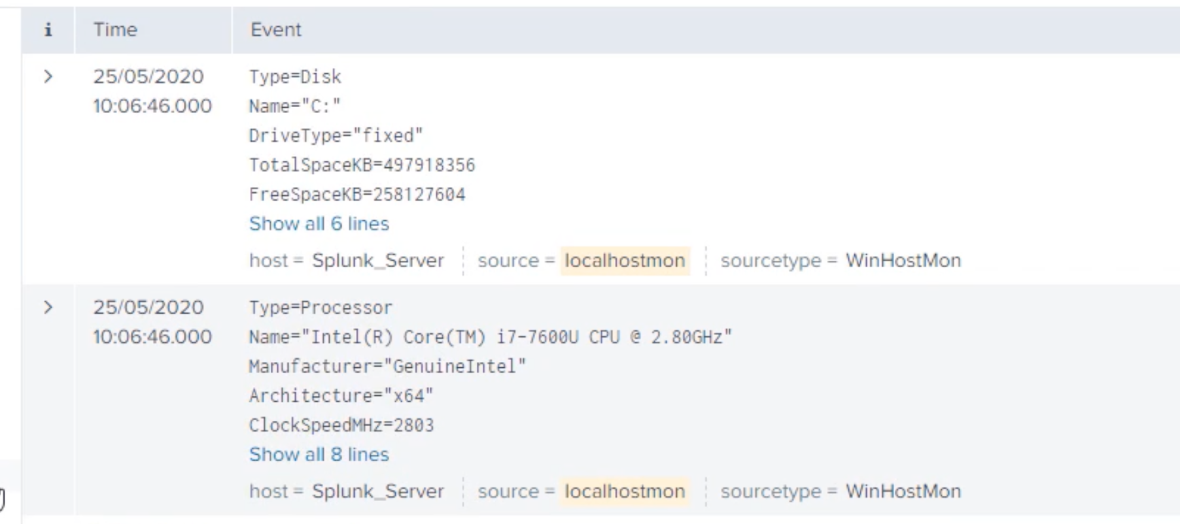Click the Processor event timestamp 25/05/2020
The width and height of the screenshot is (1180, 524).
(x=148, y=307)
